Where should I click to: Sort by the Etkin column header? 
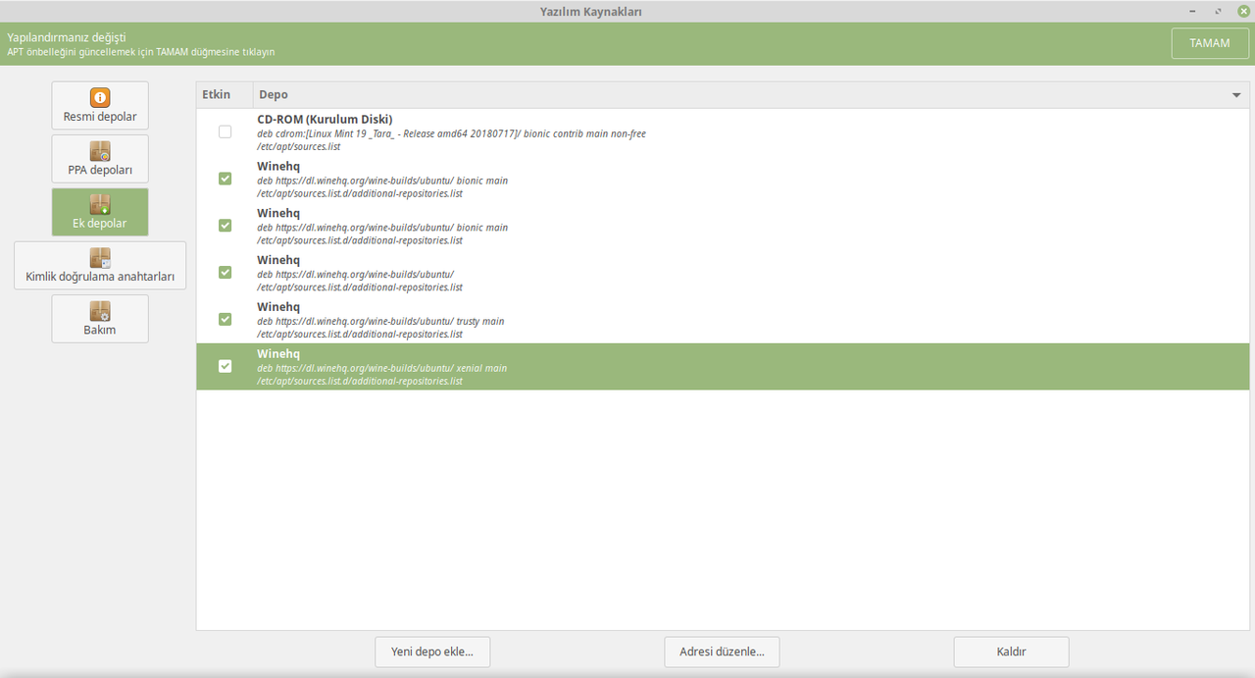pyautogui.click(x=216, y=94)
